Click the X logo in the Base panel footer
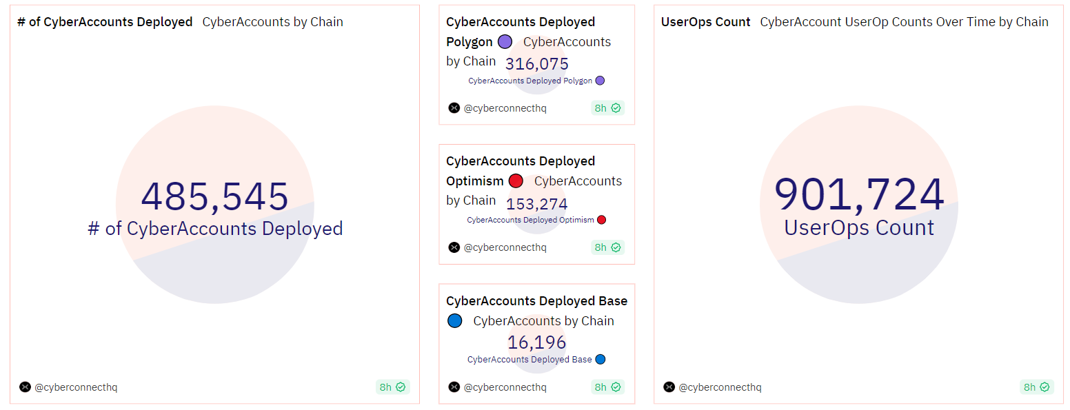Screen dimensions: 1070x410 tap(454, 387)
